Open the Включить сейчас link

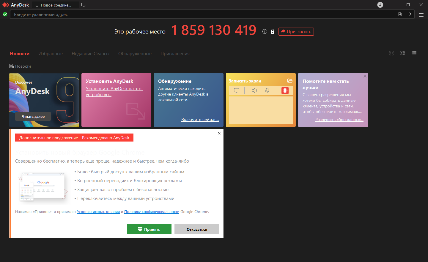coord(200,120)
